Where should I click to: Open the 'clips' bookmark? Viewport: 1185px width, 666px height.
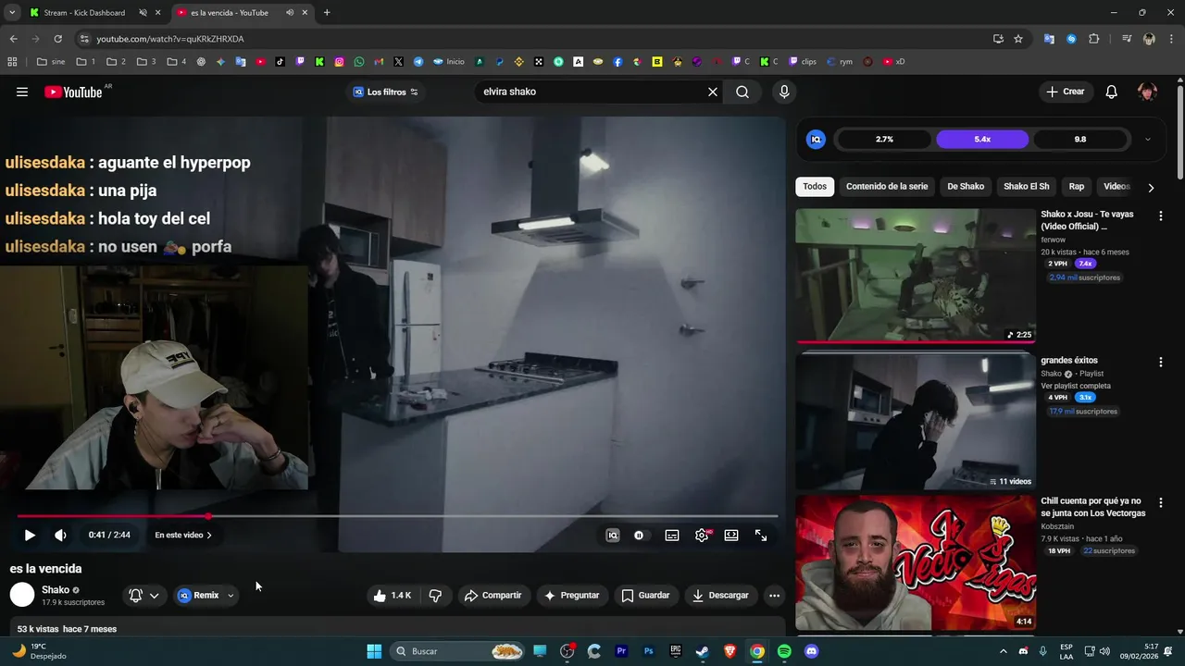[x=803, y=62]
